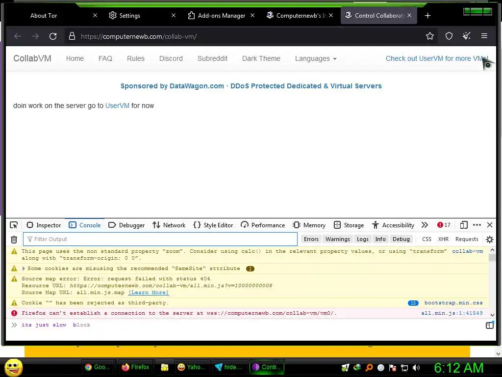Open the Learn More source map link

(x=148, y=293)
